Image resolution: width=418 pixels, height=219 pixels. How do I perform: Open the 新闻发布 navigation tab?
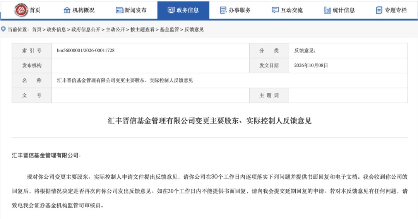pyautogui.click(x=135, y=10)
